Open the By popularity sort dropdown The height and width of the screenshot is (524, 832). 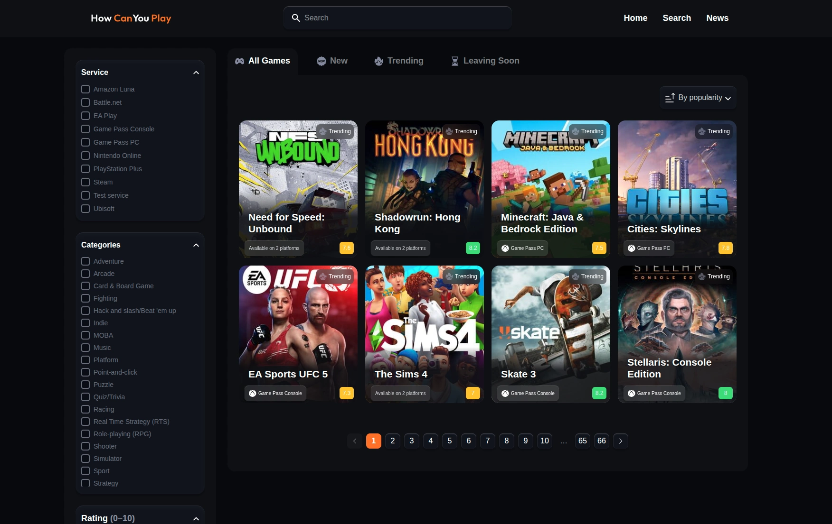coord(698,98)
